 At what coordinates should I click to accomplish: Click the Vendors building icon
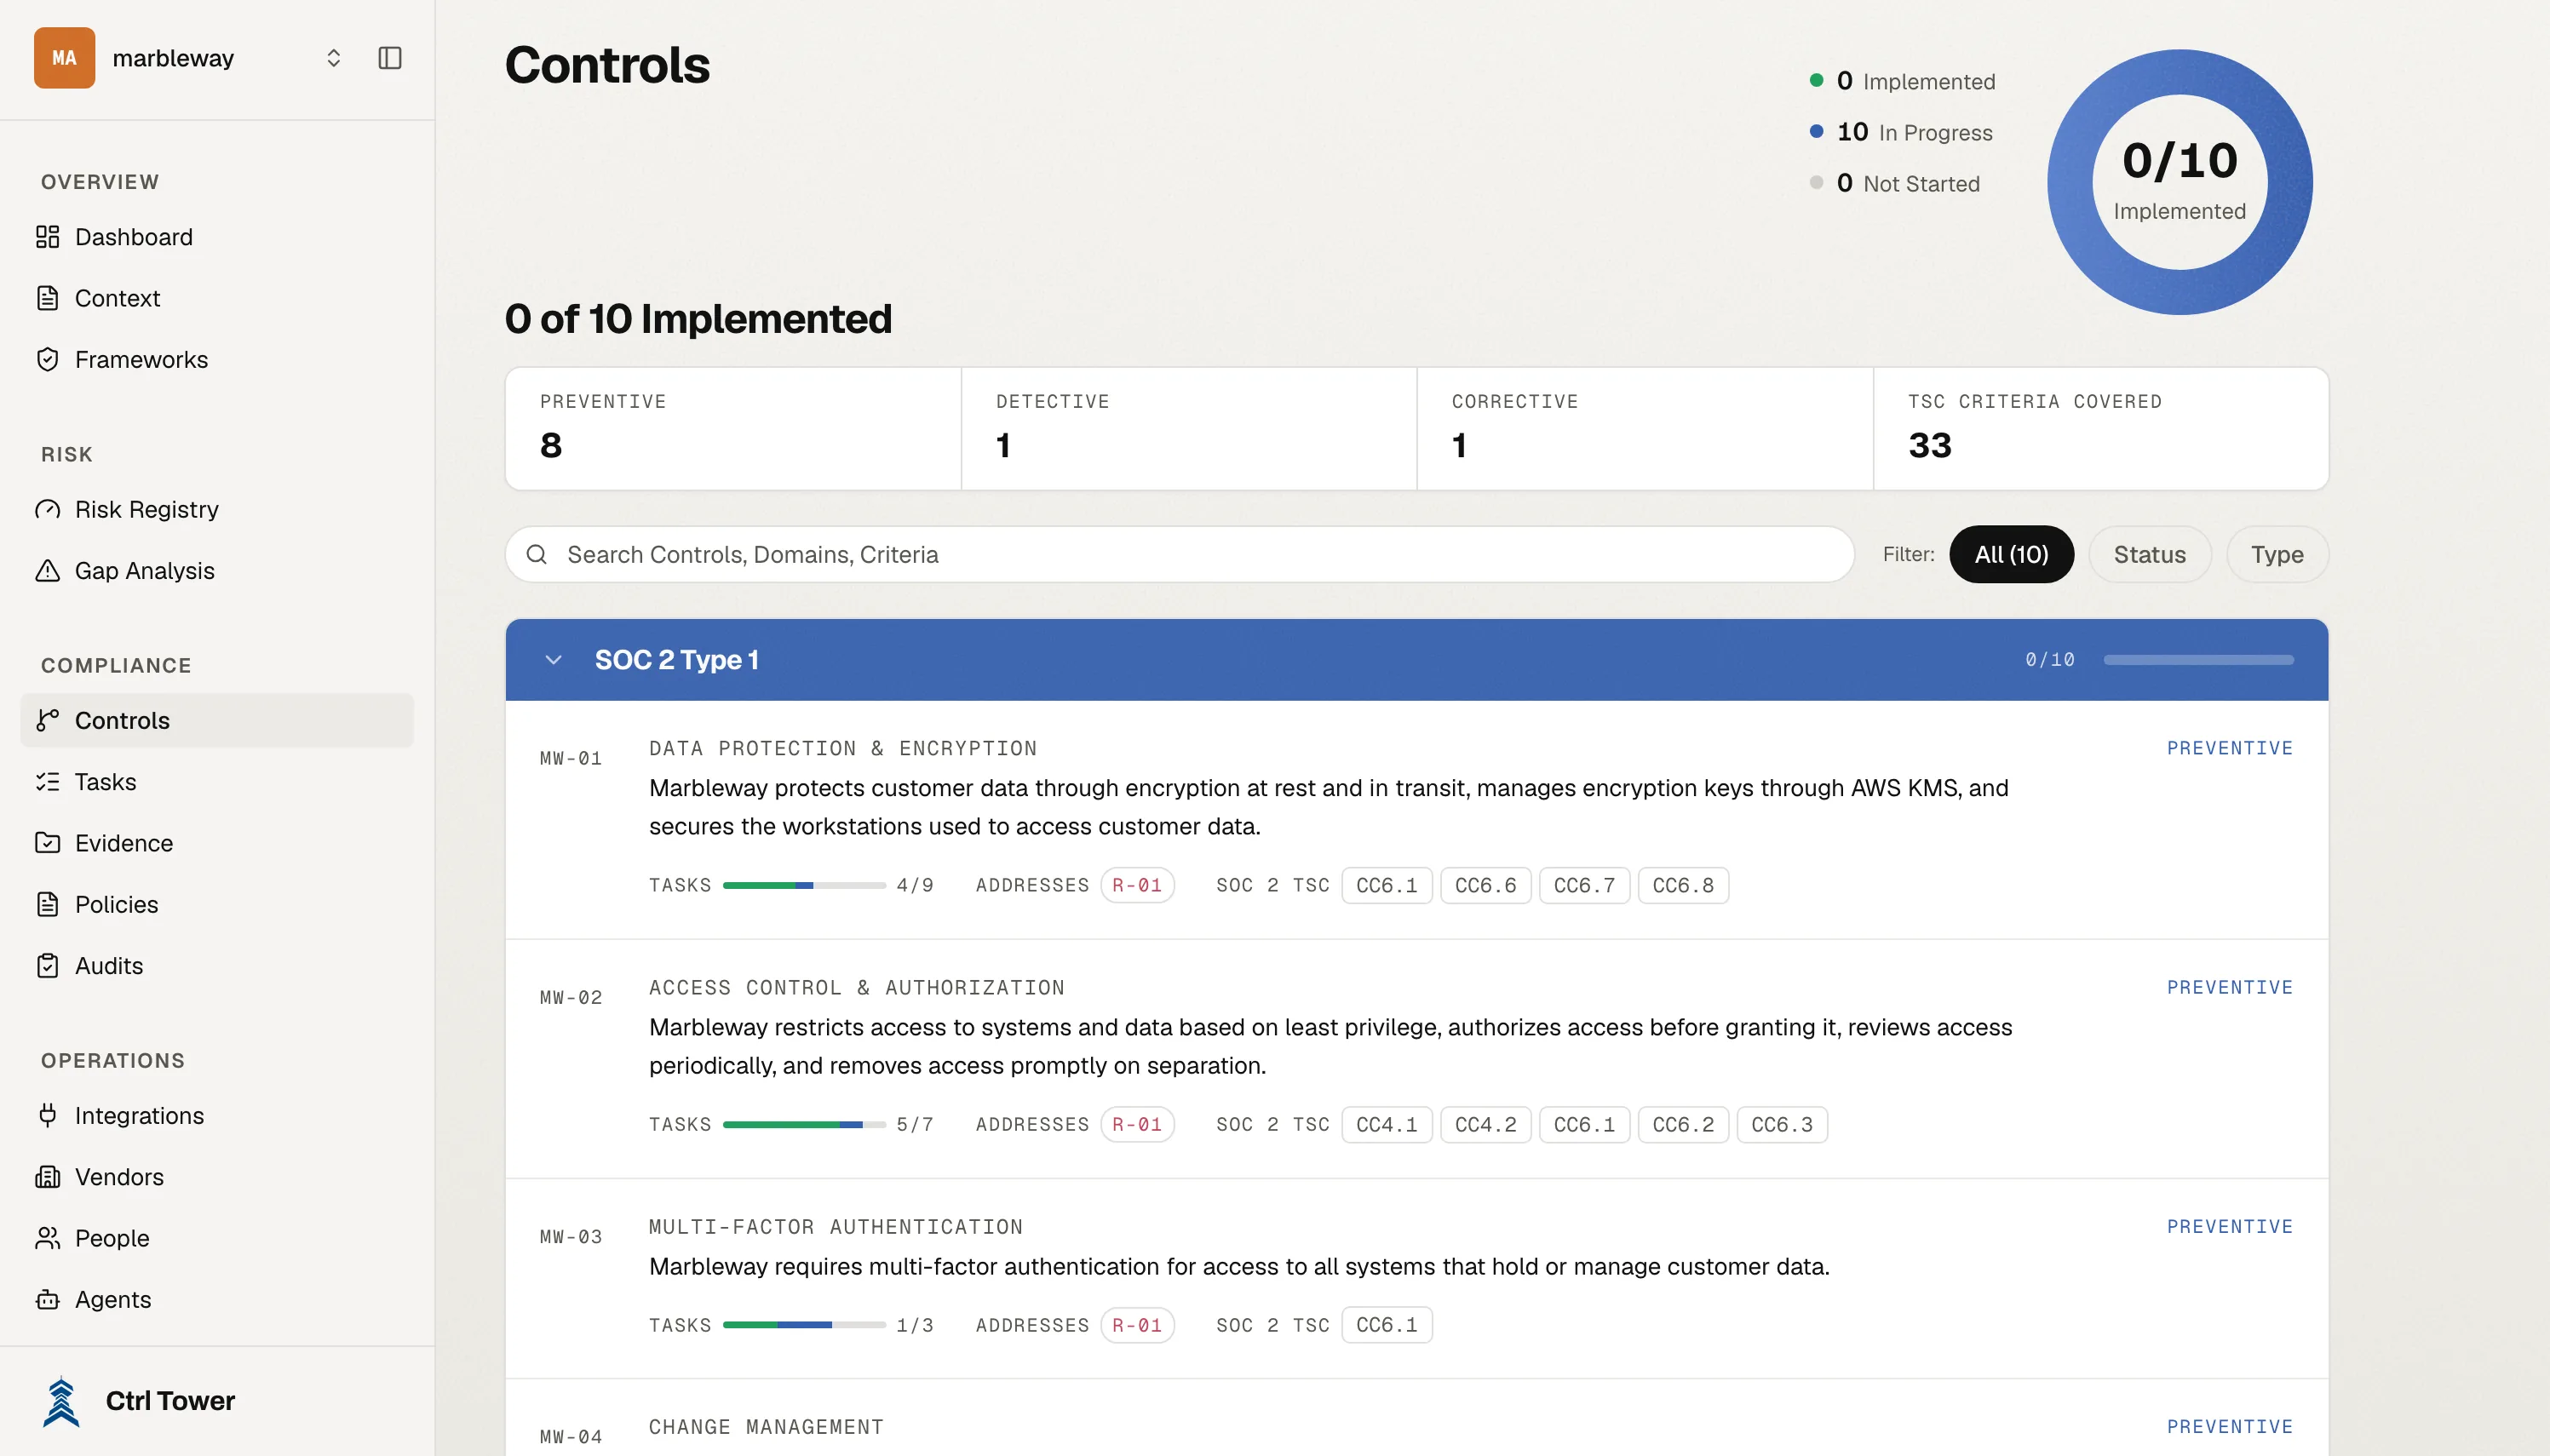pos(47,1176)
